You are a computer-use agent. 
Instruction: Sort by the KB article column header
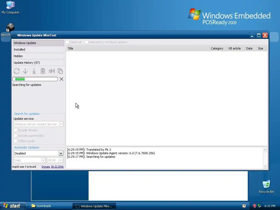tap(235, 48)
